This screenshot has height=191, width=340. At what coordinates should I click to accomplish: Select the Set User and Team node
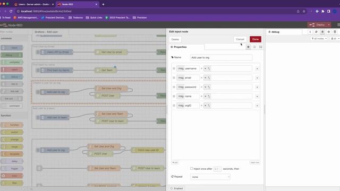111,114
